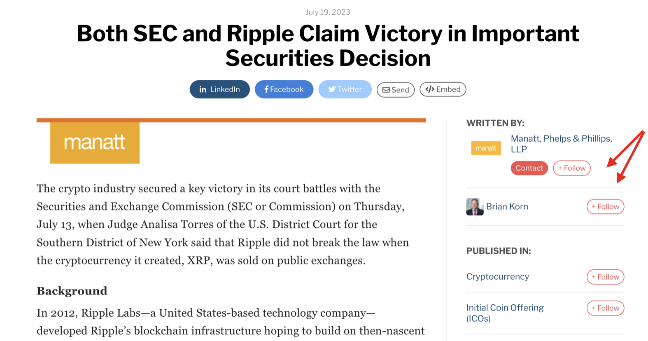Click the Facebook 'f' logo icon
The image size is (648, 341).
point(266,89)
